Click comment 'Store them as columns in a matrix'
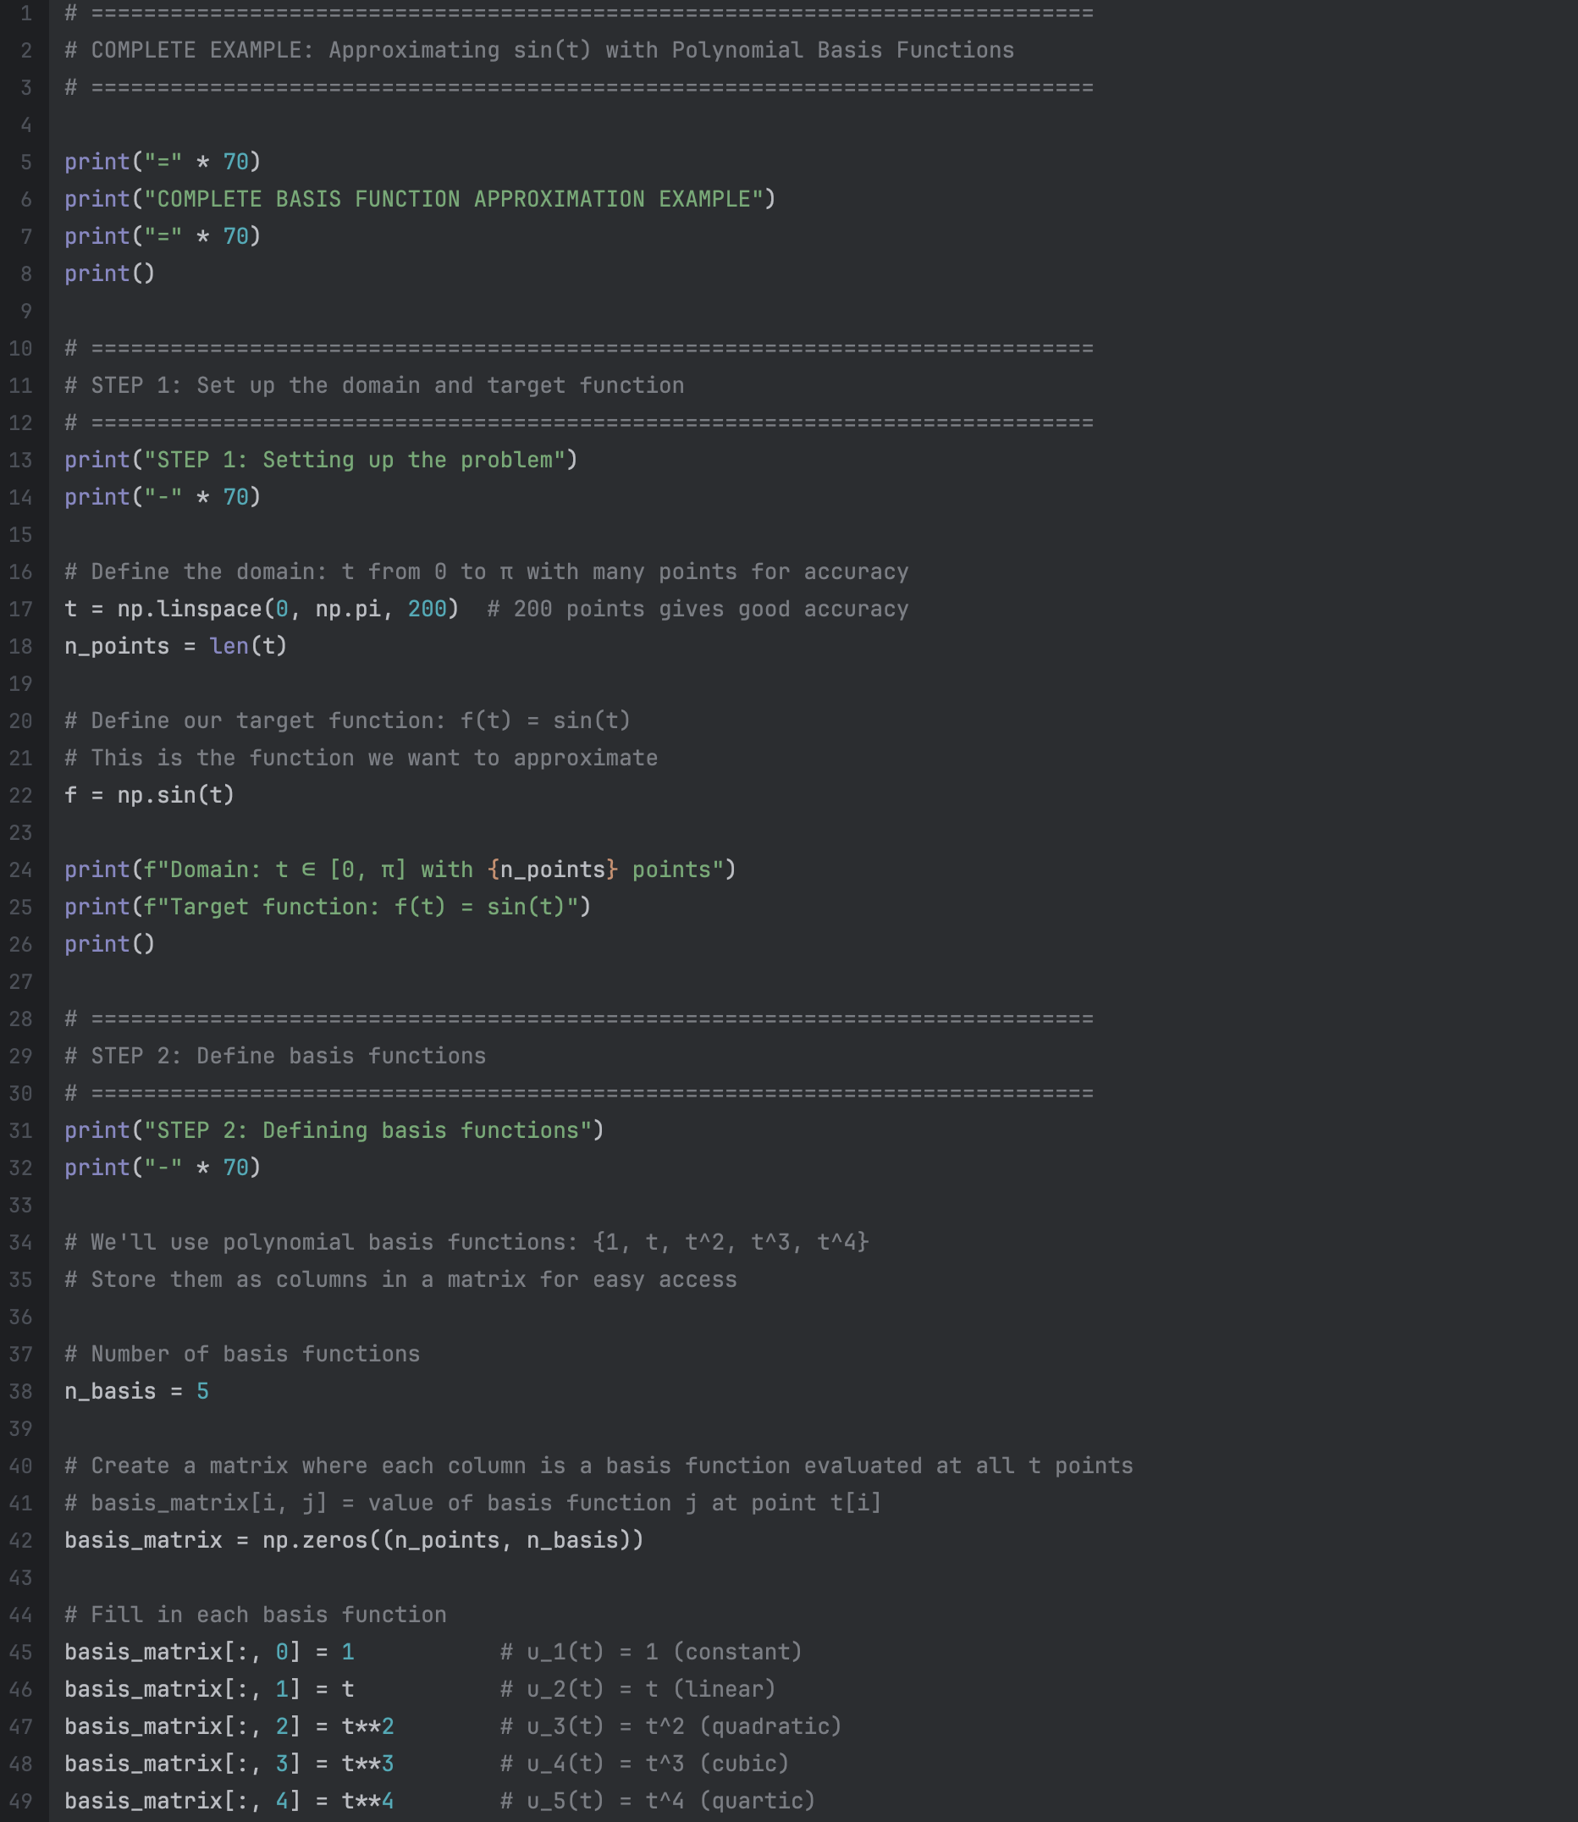 [x=400, y=1279]
